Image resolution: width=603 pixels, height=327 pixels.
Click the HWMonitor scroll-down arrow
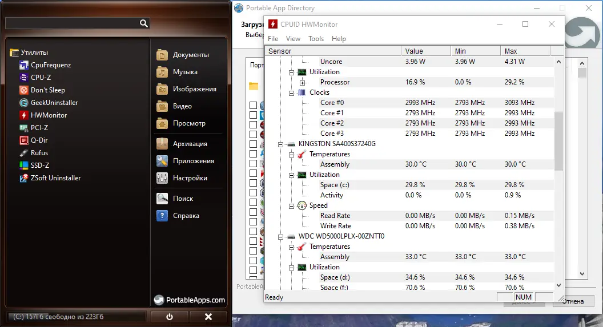pyautogui.click(x=559, y=285)
